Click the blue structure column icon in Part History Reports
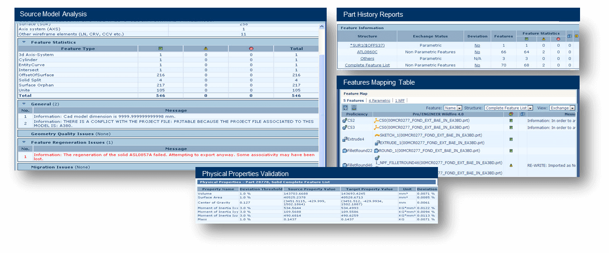 (570, 36)
